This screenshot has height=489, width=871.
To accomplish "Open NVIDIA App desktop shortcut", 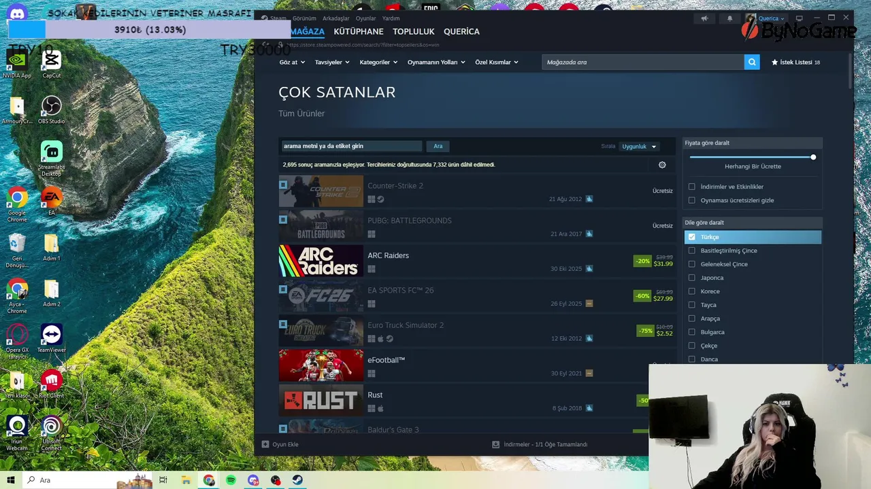I will click(17, 65).
